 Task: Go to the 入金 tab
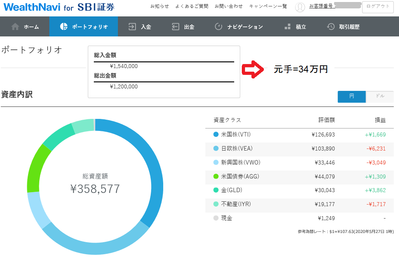(x=140, y=27)
